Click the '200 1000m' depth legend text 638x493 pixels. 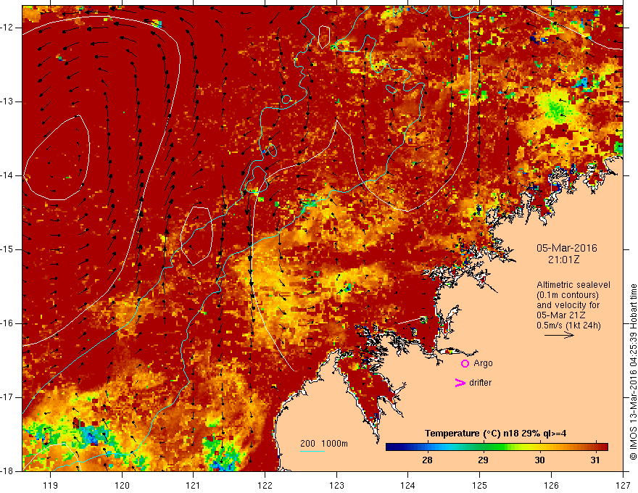(324, 444)
